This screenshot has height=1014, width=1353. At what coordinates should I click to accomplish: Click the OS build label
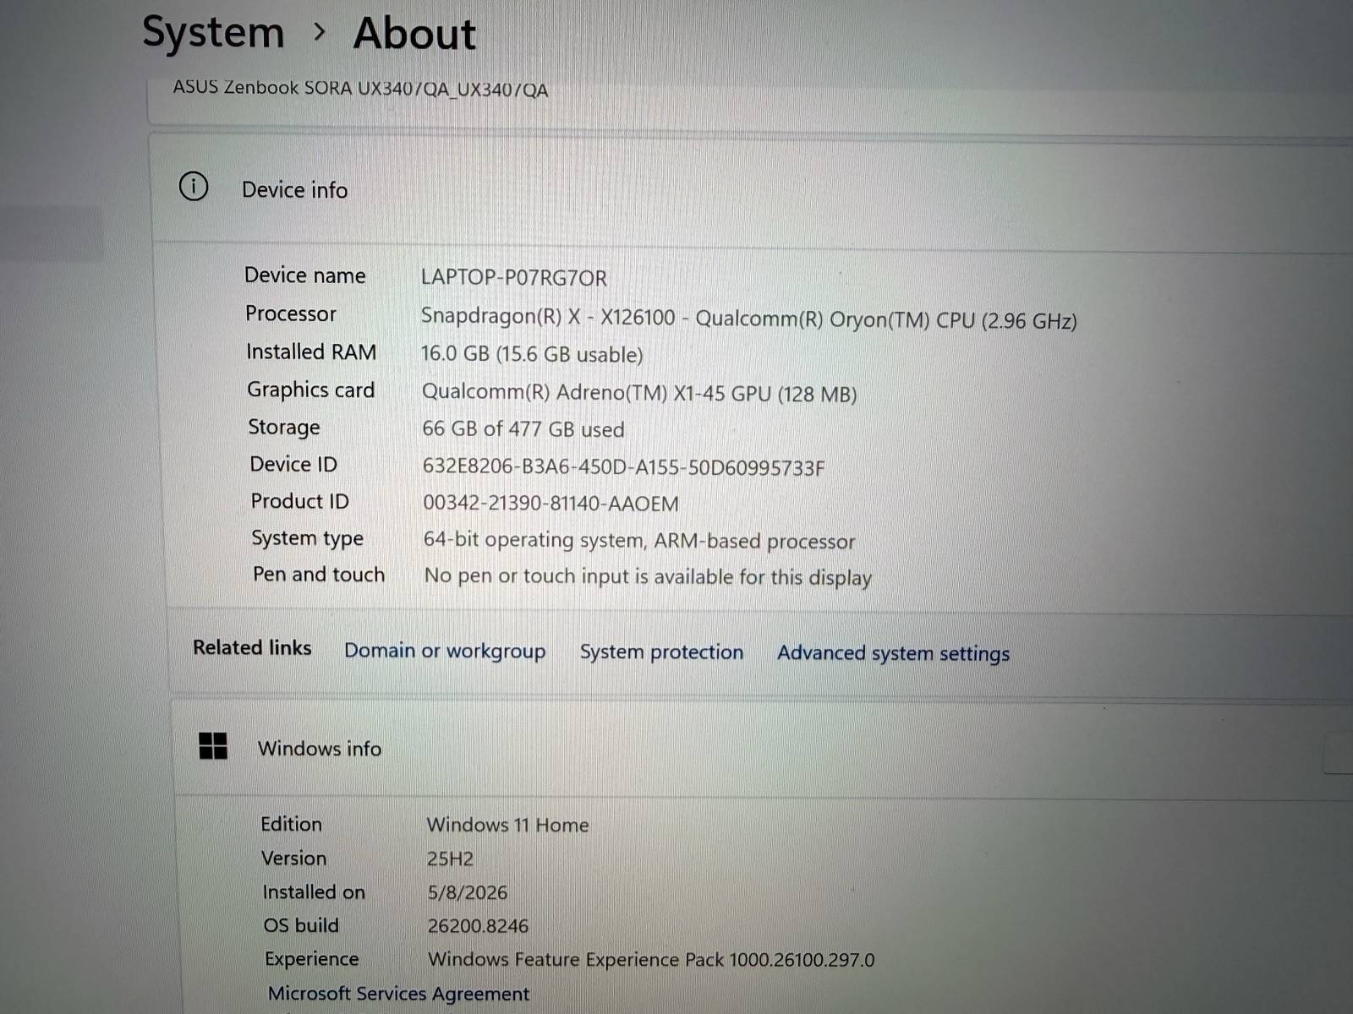[x=301, y=925]
